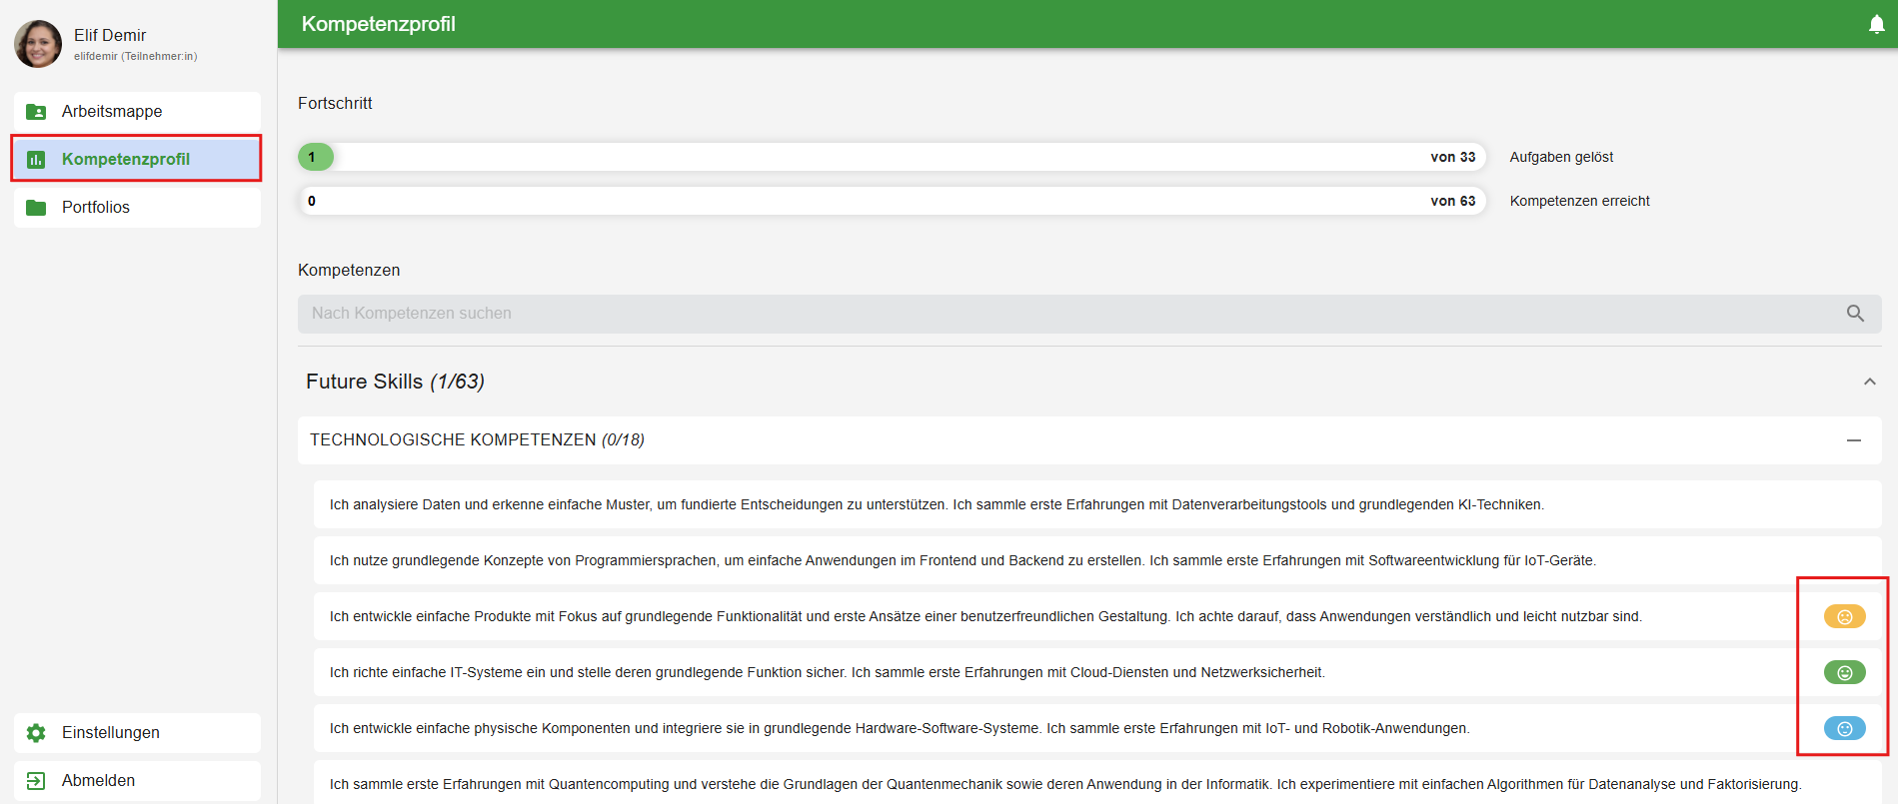
Task: Click the Abmelden logout icon
Action: click(x=36, y=781)
